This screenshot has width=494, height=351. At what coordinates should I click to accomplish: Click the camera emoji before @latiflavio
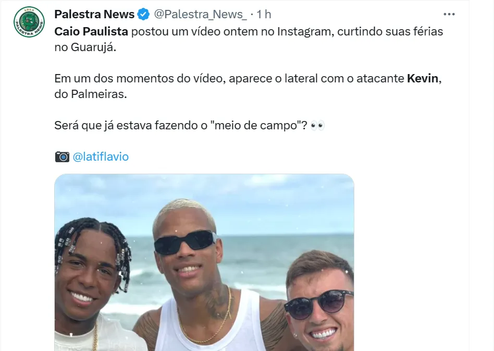[x=62, y=156]
